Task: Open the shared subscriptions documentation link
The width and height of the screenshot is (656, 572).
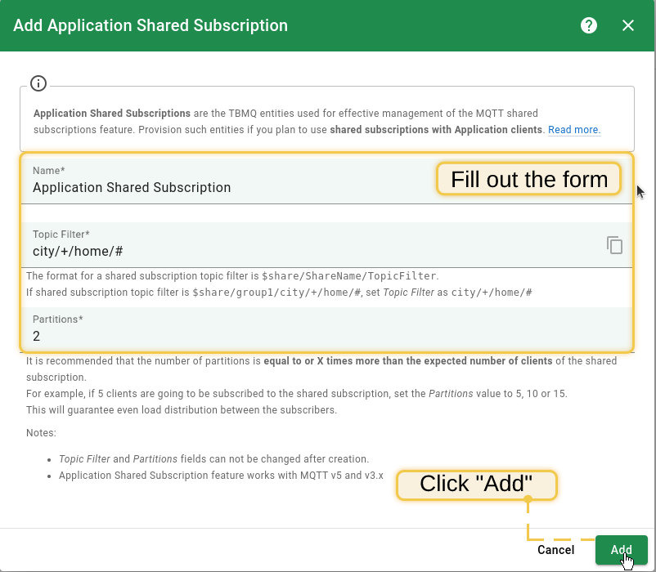Action: click(x=573, y=129)
